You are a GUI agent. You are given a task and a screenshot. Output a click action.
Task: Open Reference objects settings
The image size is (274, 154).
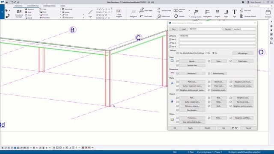(192, 106)
